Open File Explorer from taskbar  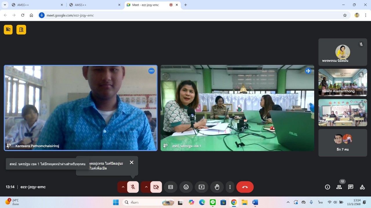(245, 202)
